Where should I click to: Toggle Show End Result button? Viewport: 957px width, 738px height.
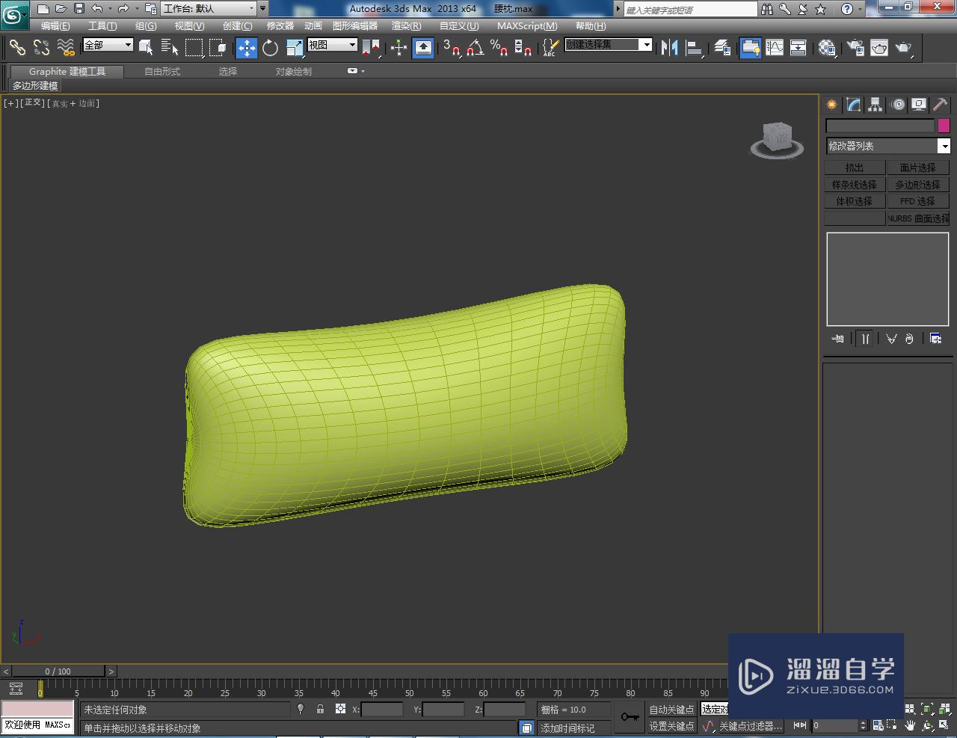coord(865,339)
